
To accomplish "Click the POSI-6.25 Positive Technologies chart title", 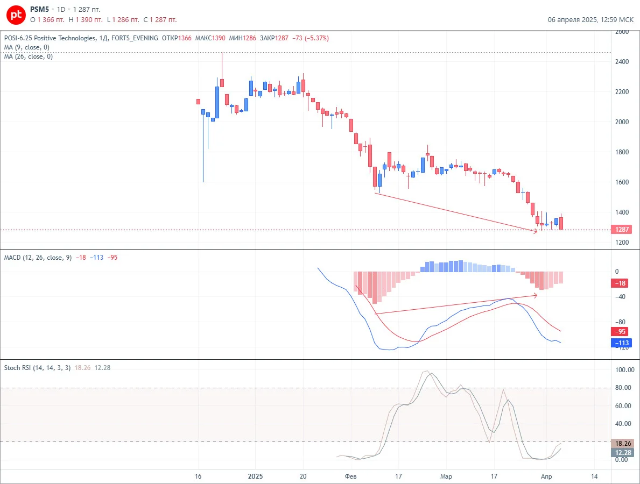I will pos(50,38).
